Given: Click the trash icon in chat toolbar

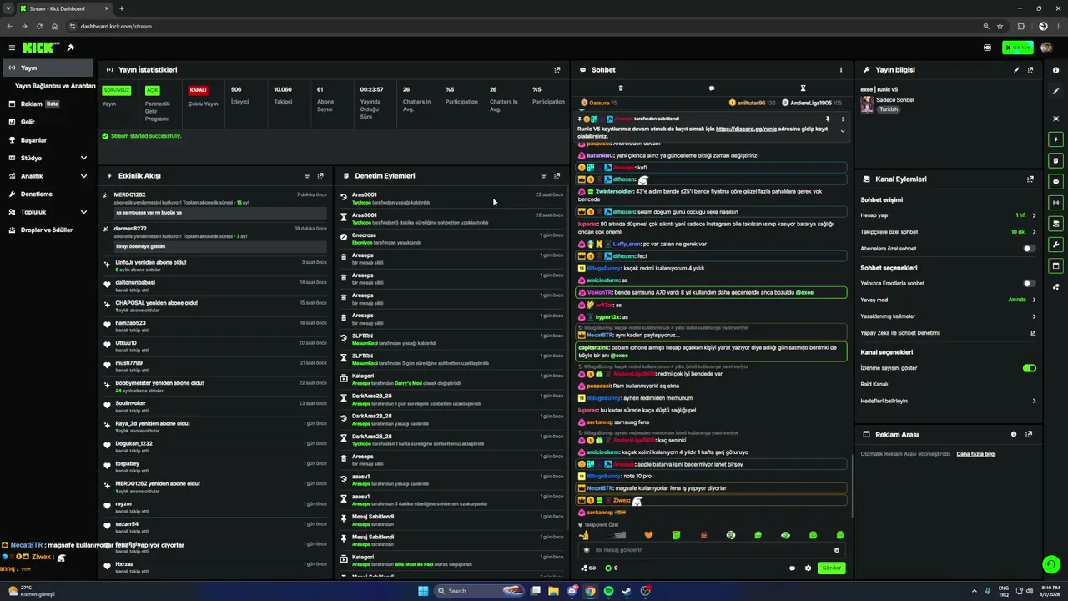Looking at the screenshot, I should [621, 88].
